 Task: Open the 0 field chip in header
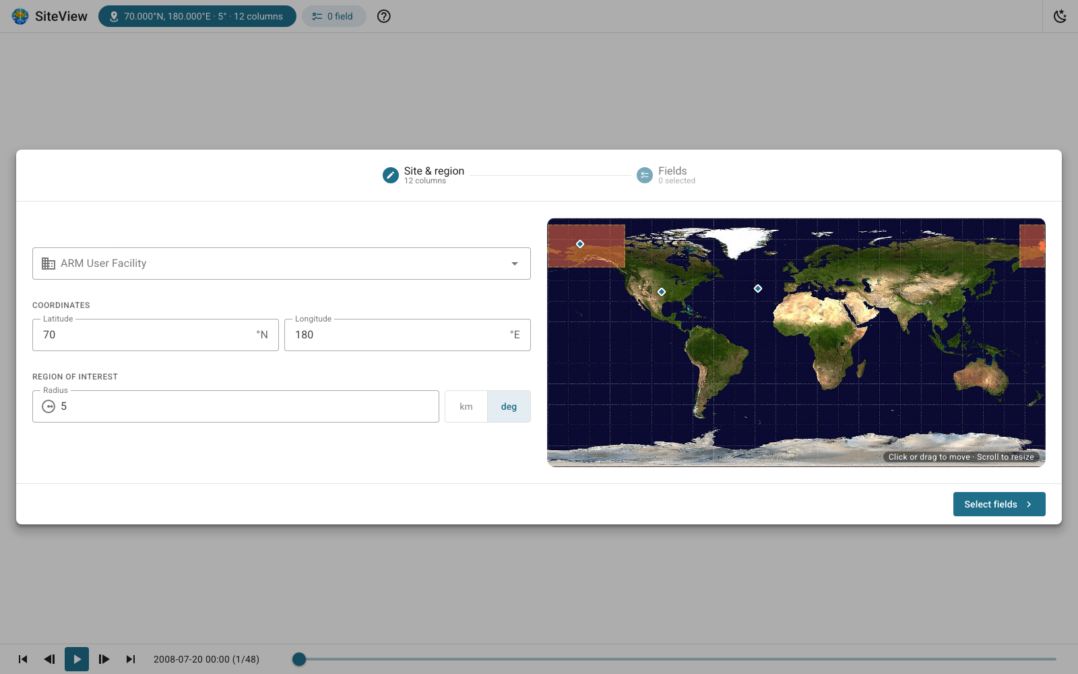point(334,16)
